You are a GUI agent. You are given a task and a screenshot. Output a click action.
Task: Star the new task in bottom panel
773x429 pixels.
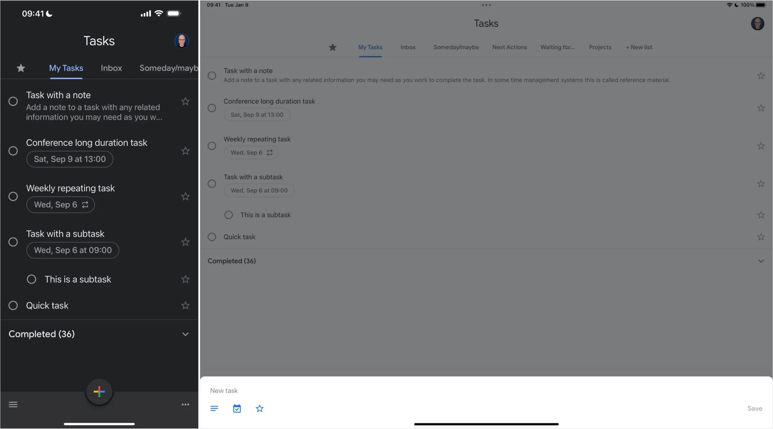[x=259, y=409]
